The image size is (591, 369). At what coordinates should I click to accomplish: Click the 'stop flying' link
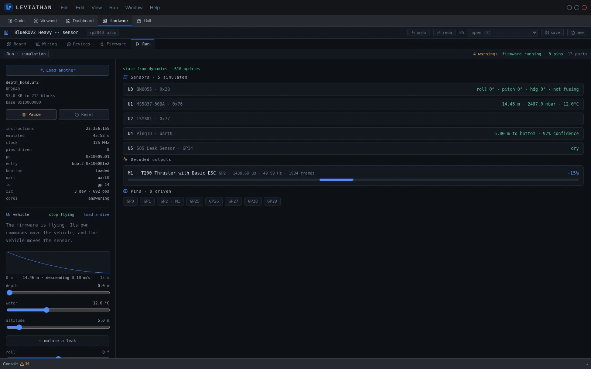click(x=61, y=214)
